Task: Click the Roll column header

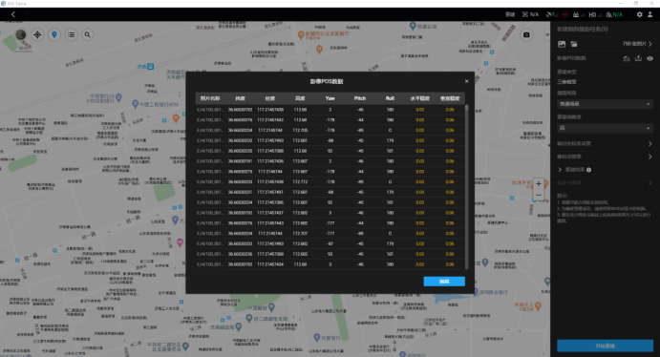Action: [390, 98]
